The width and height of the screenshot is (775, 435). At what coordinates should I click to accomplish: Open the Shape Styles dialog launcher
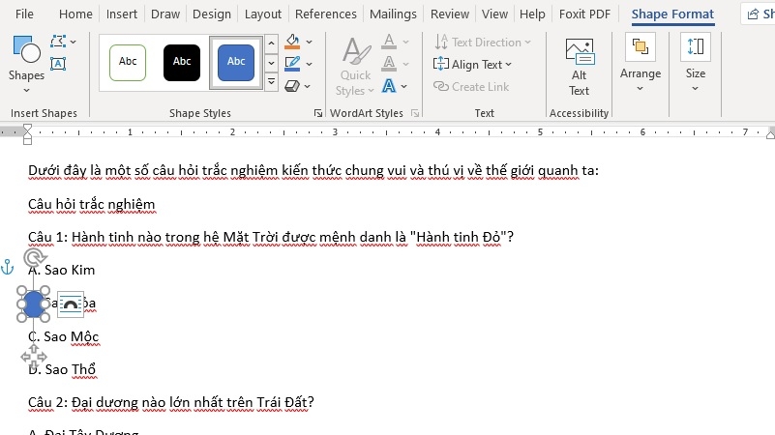point(318,113)
